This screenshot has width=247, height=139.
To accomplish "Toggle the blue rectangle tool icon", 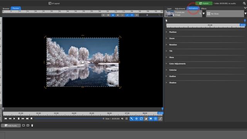I will (151, 119).
